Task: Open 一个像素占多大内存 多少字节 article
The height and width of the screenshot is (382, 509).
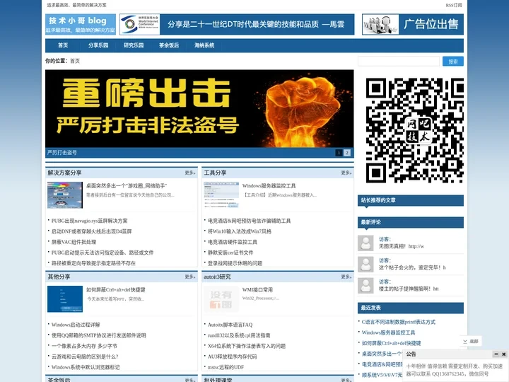Action: tap(84, 346)
